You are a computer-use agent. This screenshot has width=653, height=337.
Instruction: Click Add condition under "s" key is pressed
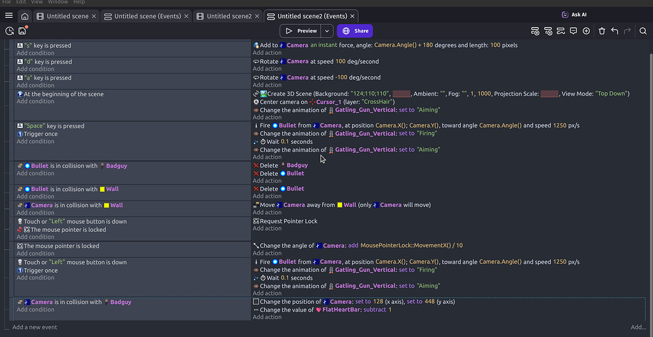point(35,53)
